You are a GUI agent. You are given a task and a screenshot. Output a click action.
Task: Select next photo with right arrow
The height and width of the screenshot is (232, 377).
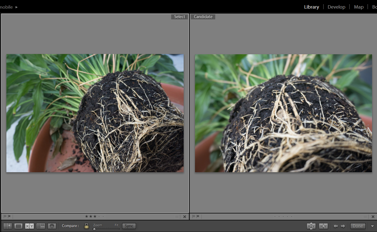click(343, 226)
